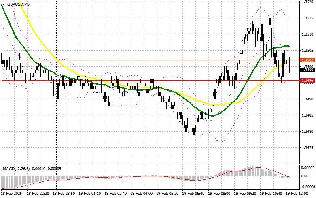
Task: Click the 19 Feb 06:40 time label
Action: point(193,194)
